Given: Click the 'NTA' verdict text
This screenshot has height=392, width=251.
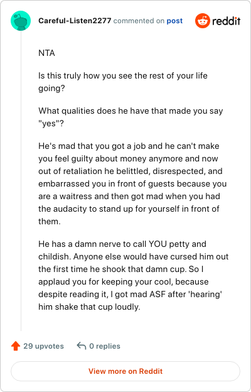Looking at the screenshot, I should (46, 53).
